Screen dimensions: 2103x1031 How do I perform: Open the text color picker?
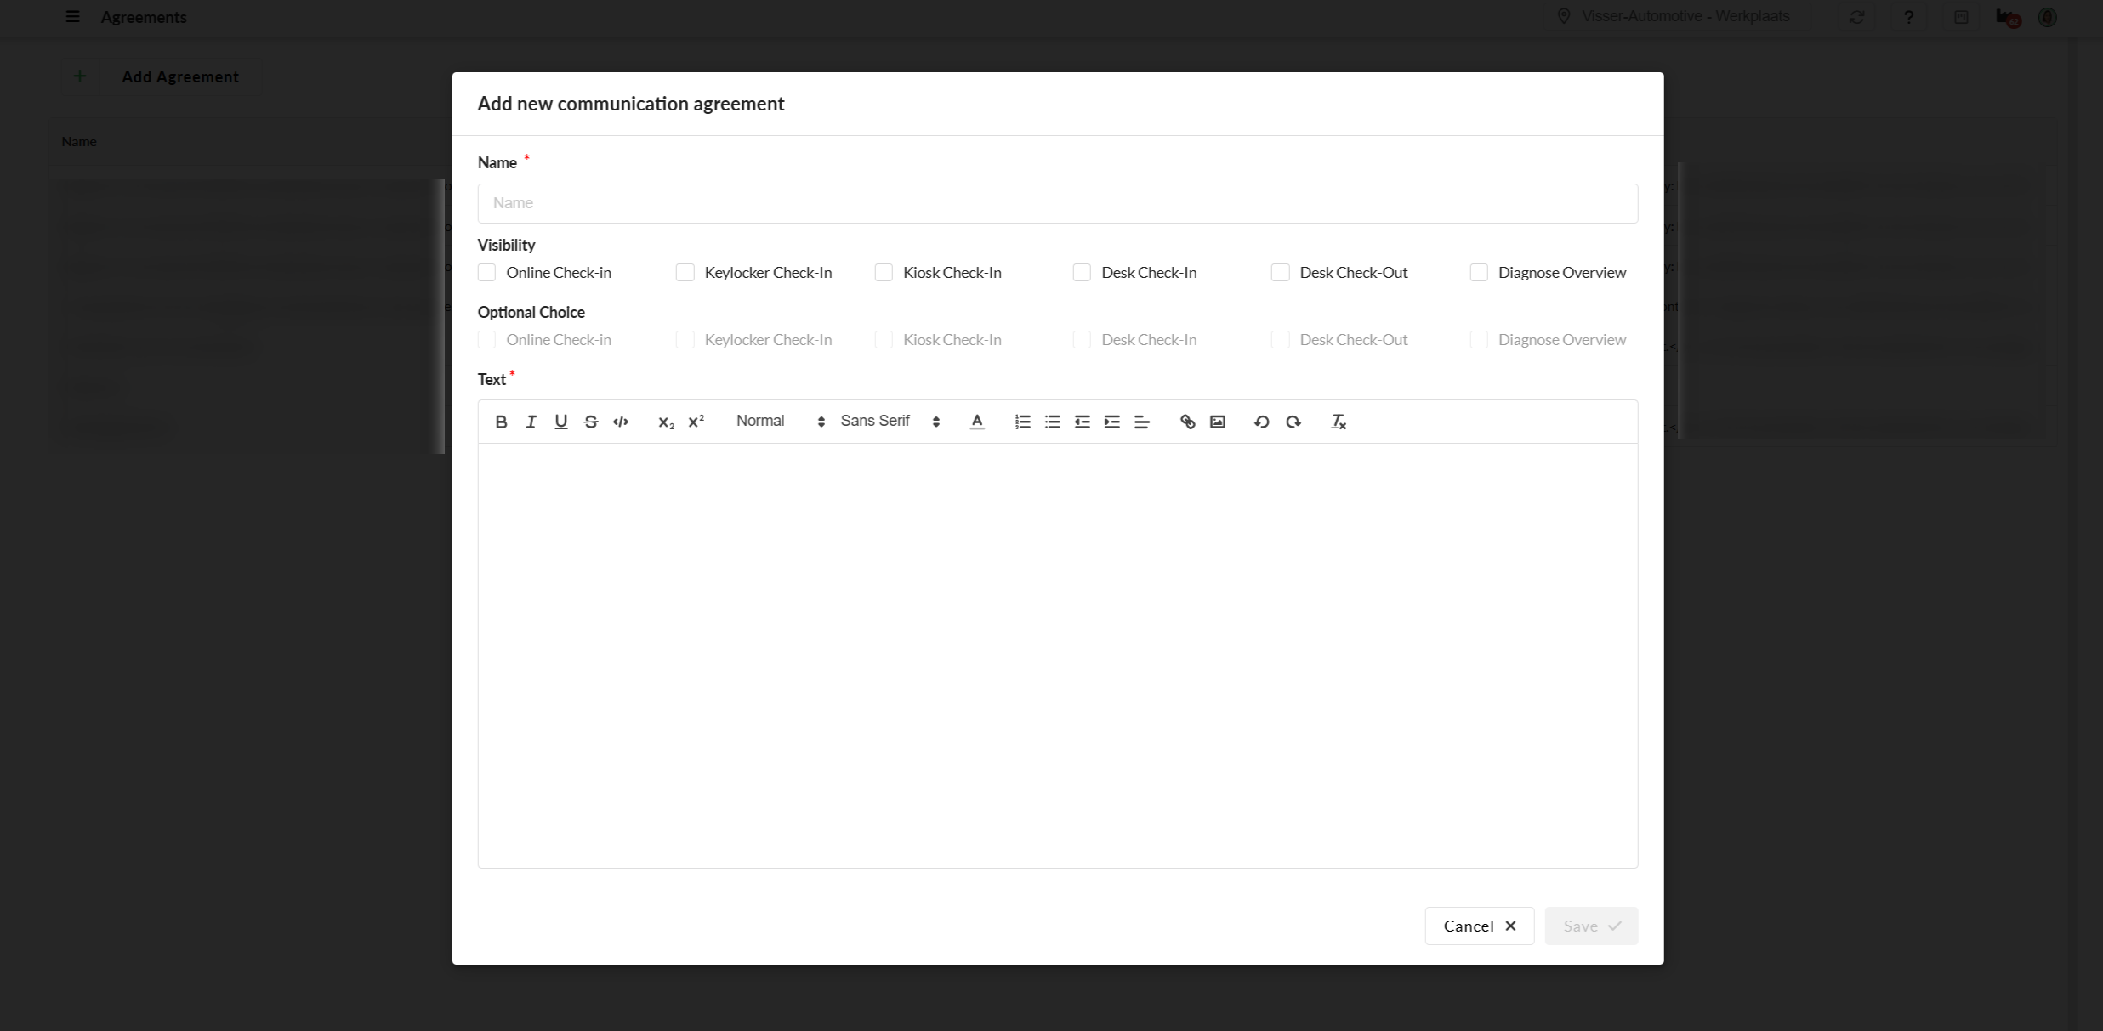click(x=977, y=422)
